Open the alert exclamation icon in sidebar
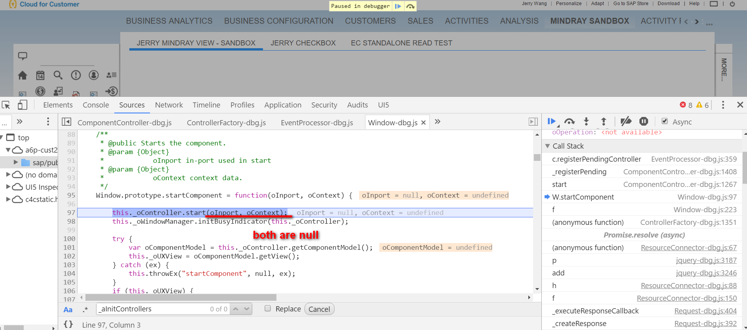 pos(76,75)
